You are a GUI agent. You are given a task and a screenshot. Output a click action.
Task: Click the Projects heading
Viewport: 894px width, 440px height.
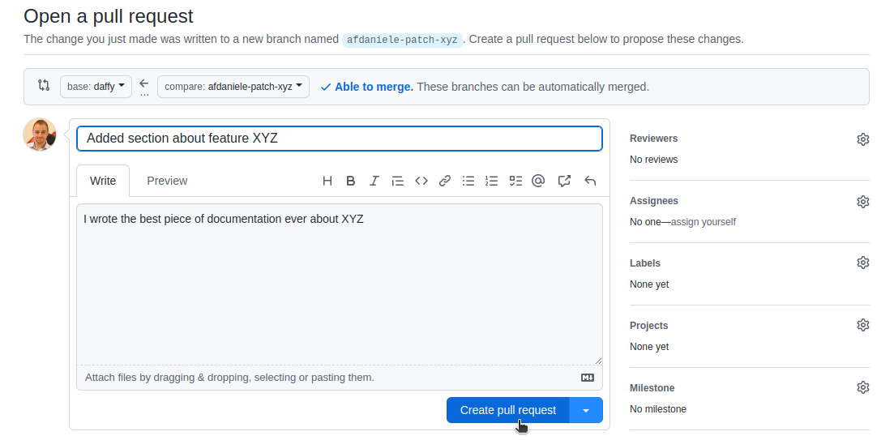coord(649,326)
